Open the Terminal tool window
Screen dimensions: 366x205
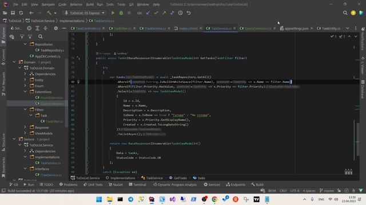pos(137,184)
